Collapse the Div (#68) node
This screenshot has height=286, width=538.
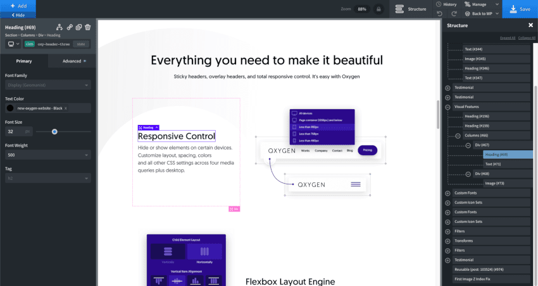468,174
